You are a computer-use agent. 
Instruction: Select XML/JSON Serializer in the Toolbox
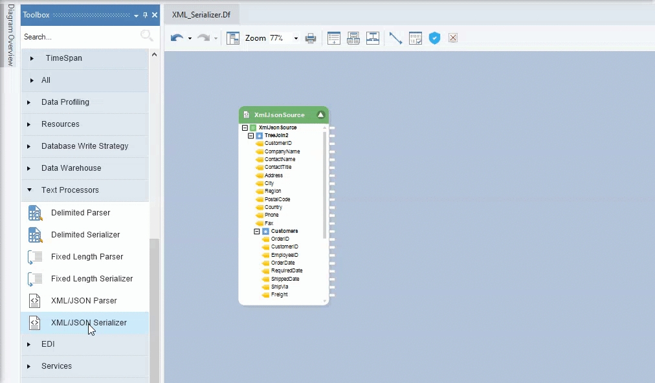(89, 323)
